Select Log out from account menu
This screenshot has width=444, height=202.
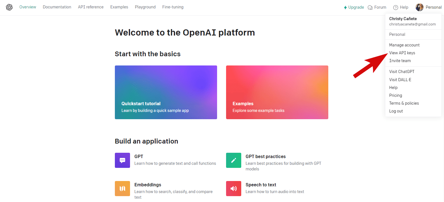396,111
